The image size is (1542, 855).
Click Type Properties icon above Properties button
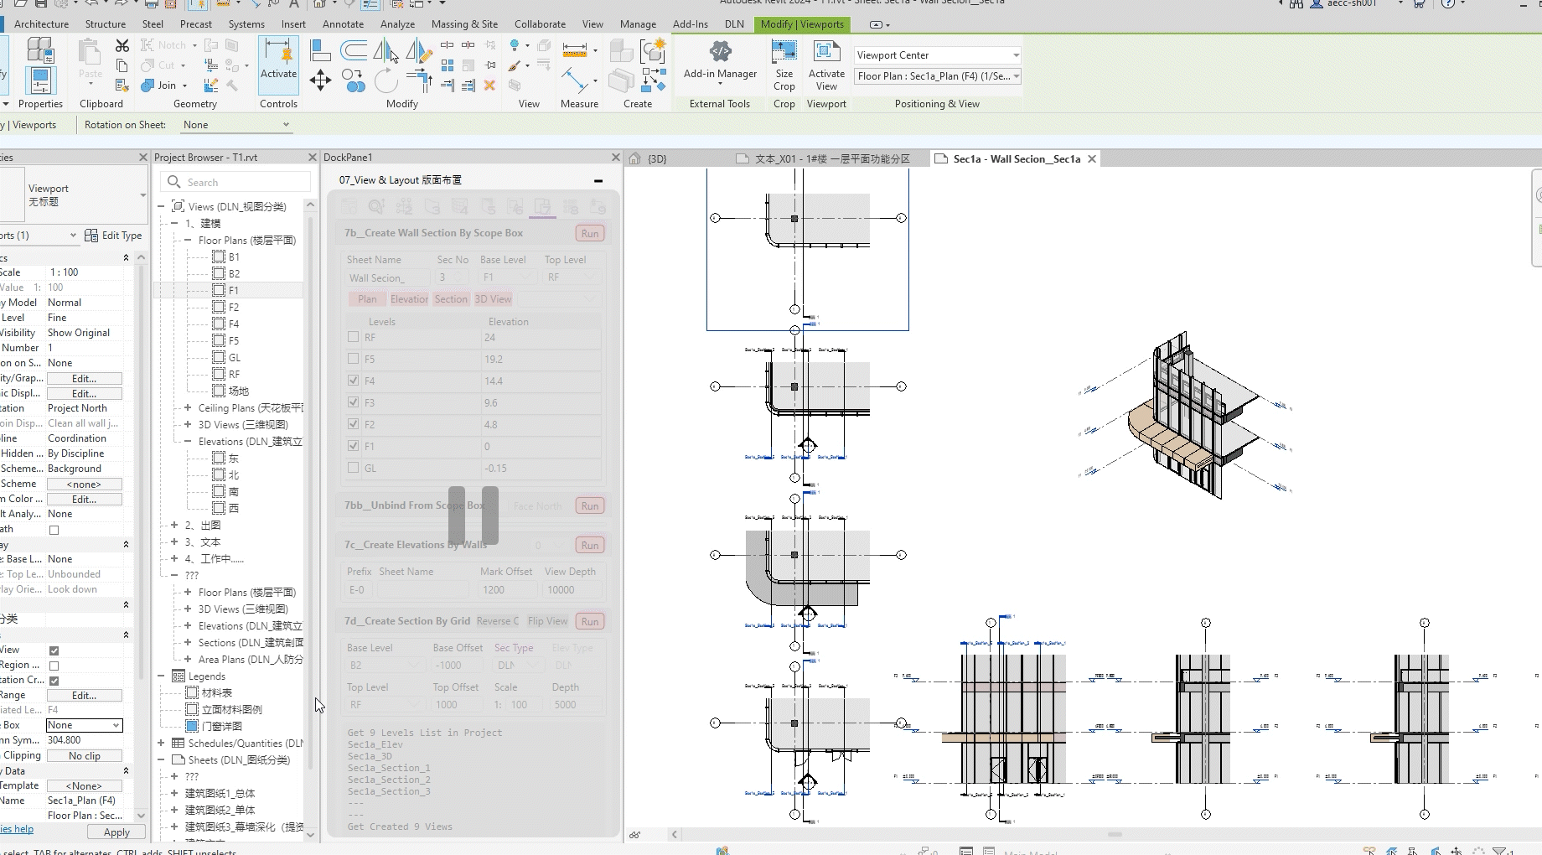[40, 49]
